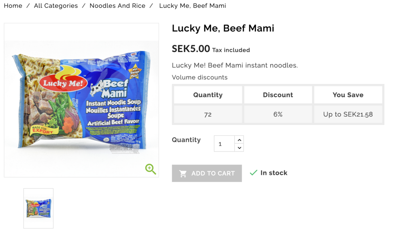The image size is (395, 237).
Task: Open All Categories breadcrumb link
Action: tap(56, 6)
